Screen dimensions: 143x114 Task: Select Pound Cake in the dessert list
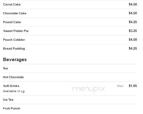pyautogui.click(x=12, y=22)
